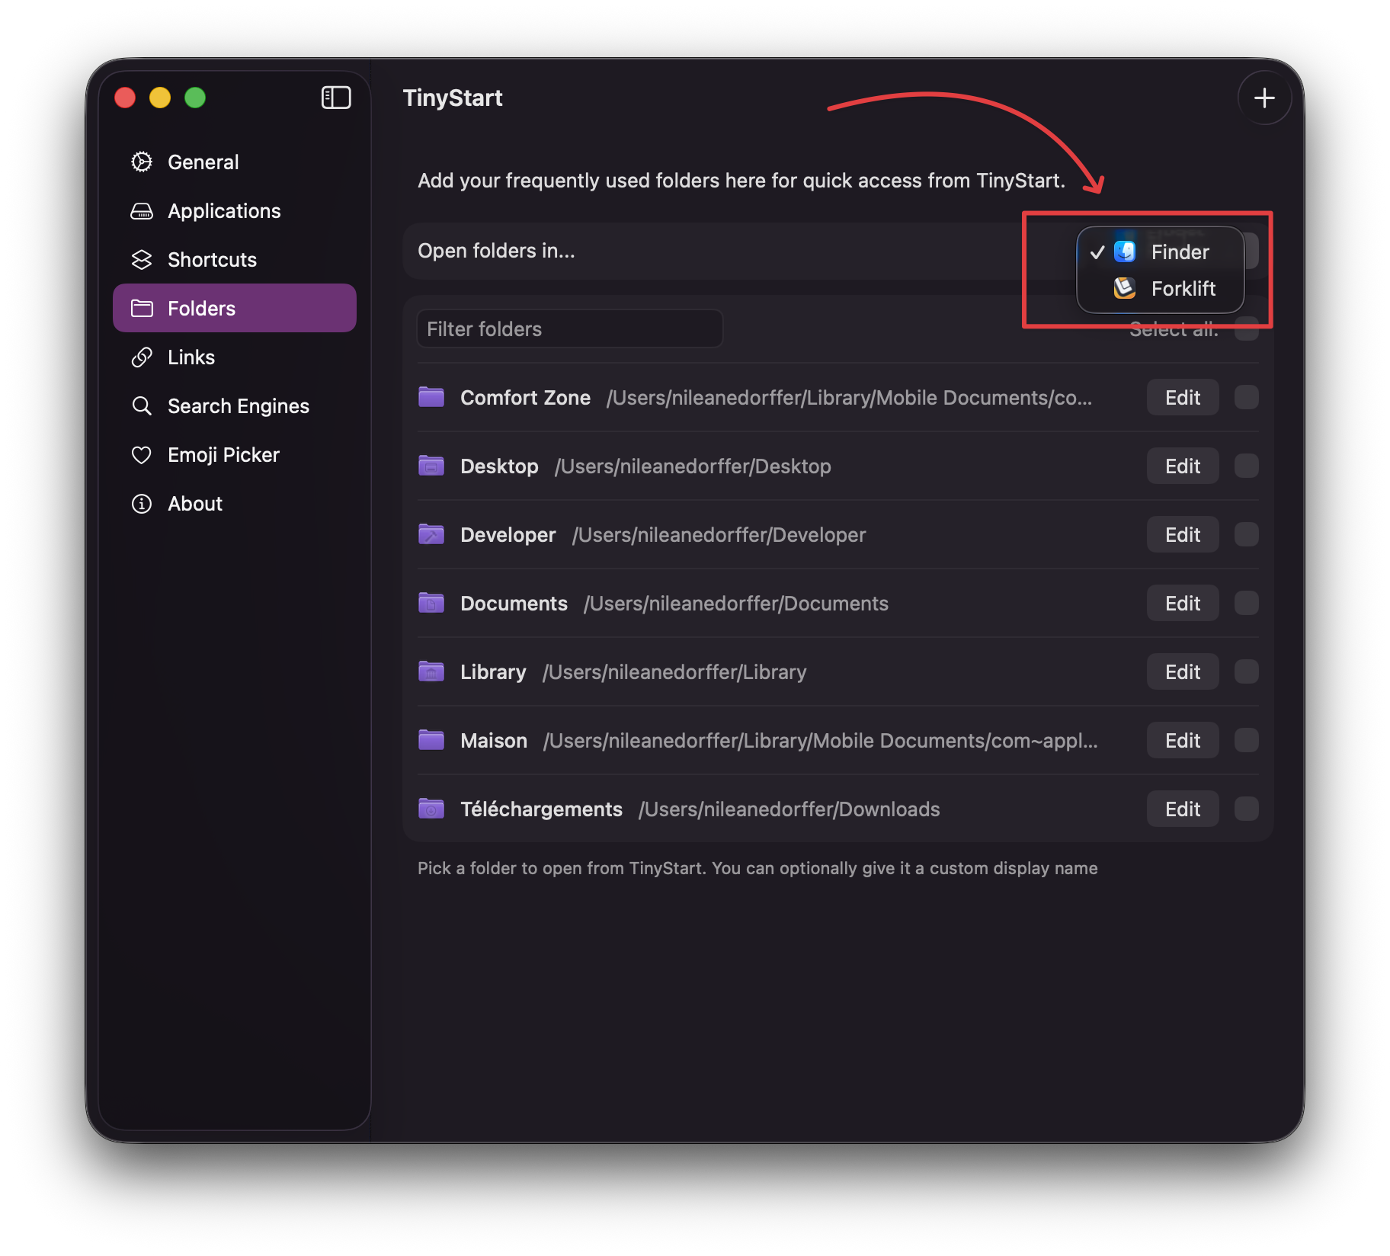The height and width of the screenshot is (1256, 1390).
Task: Open the Emoji Picker section
Action: pos(235,455)
